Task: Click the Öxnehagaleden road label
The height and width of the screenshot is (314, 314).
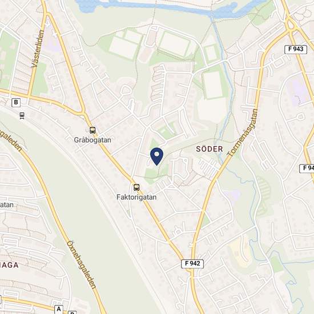Action: click(x=81, y=264)
